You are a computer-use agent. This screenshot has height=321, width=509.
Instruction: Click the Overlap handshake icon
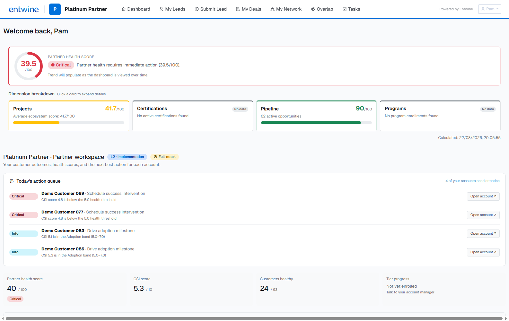(x=313, y=9)
